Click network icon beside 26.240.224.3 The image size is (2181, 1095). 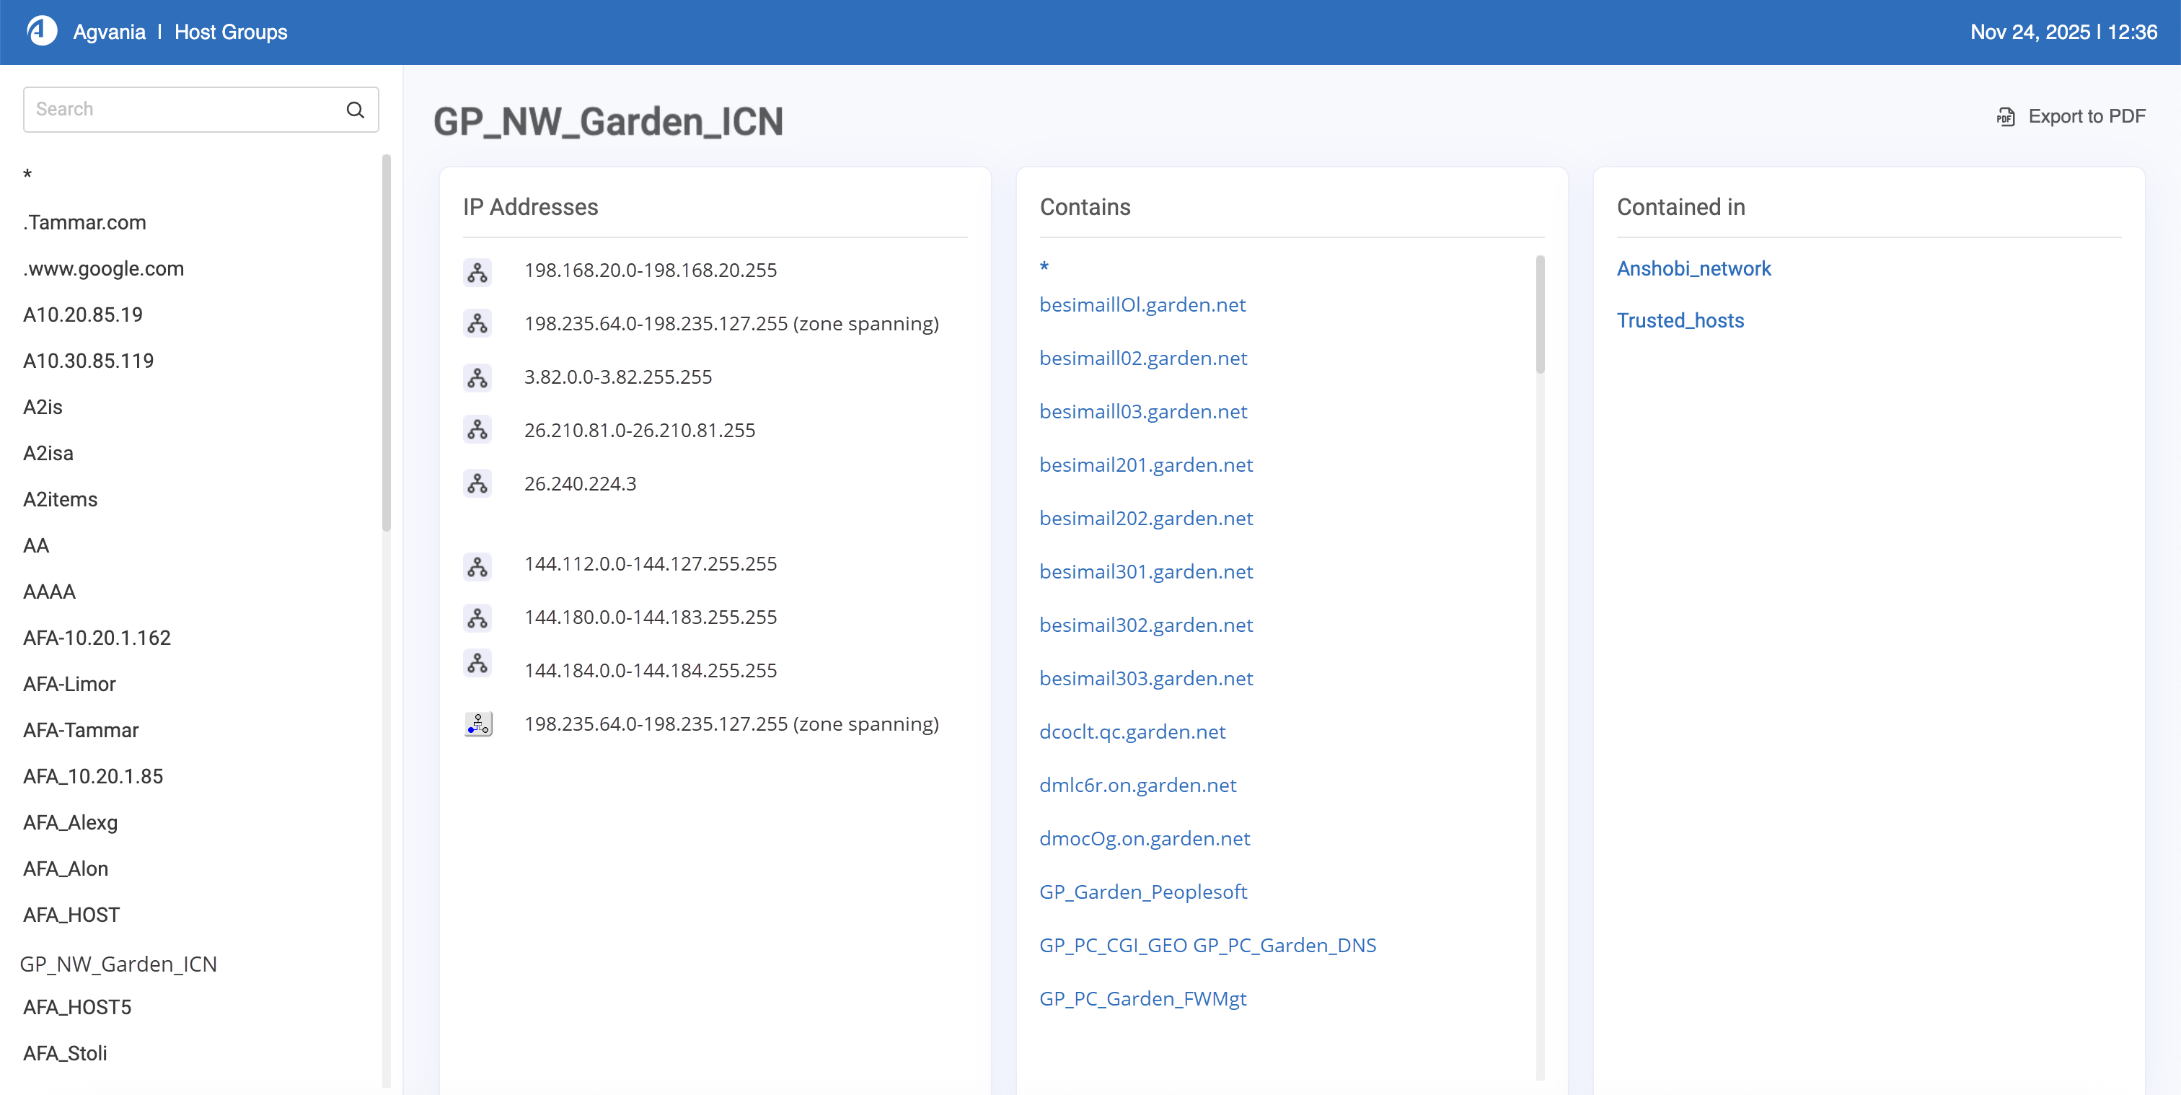coord(477,483)
